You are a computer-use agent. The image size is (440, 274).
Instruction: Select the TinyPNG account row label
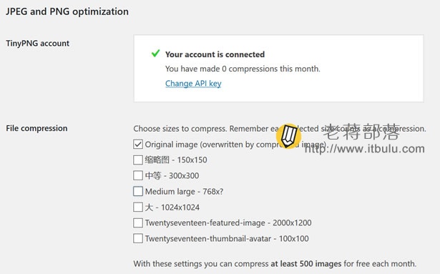(x=38, y=44)
